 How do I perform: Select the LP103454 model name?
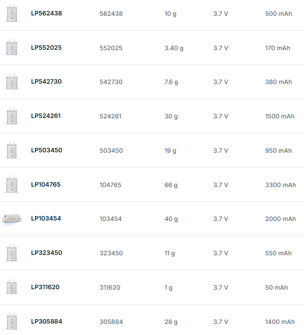[46, 219]
